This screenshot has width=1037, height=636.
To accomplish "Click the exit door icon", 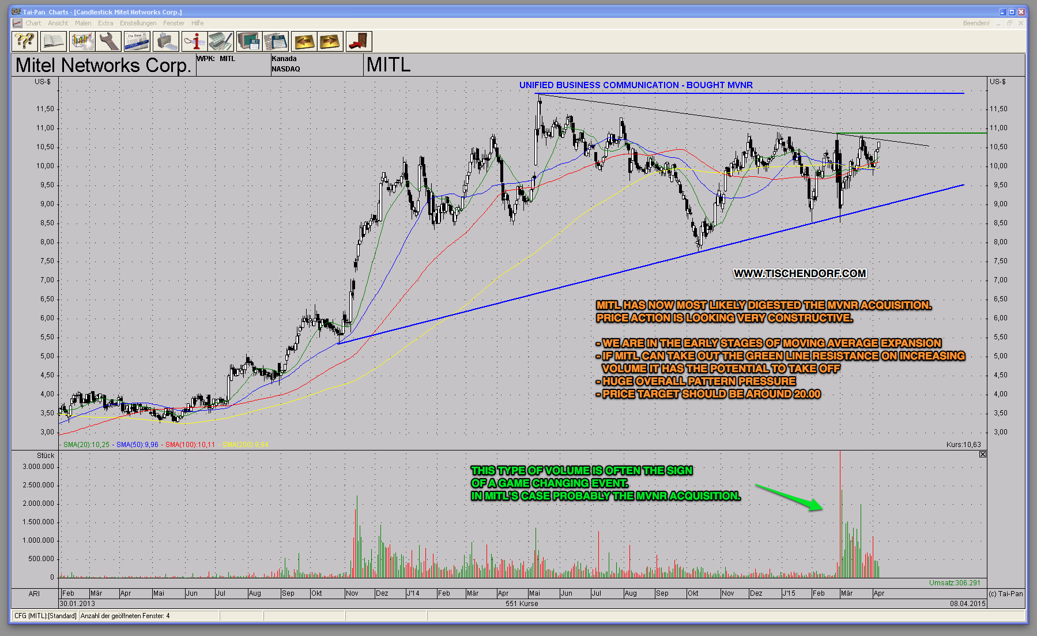I will click(359, 41).
